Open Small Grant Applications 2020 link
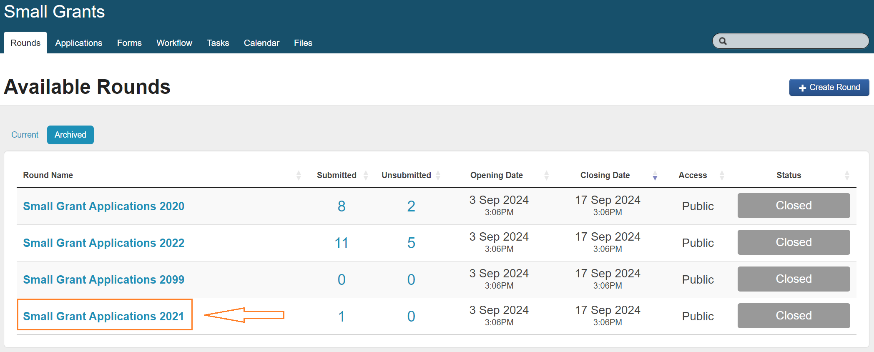 (103, 206)
